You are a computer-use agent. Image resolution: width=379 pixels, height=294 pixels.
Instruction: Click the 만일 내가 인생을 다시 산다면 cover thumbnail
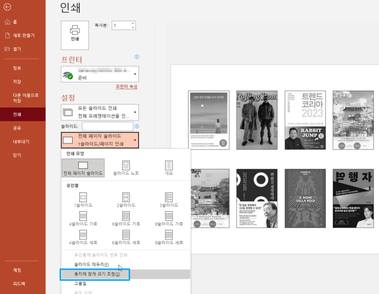coord(209,120)
